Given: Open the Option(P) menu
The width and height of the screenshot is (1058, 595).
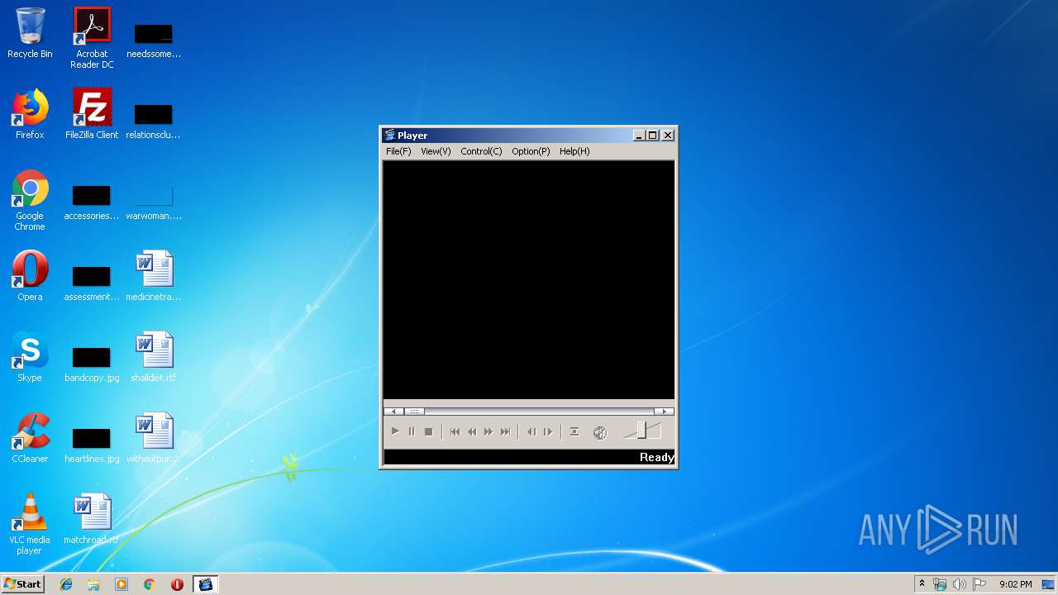Looking at the screenshot, I should click(531, 151).
